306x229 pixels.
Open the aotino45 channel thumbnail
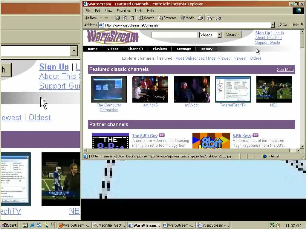click(150, 89)
